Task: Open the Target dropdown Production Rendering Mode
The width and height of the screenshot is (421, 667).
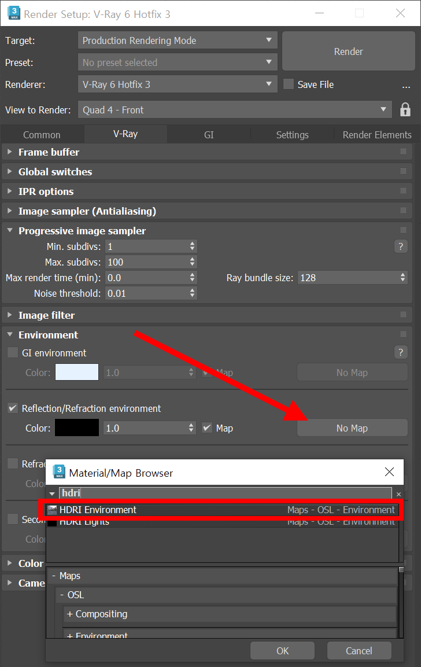Action: pos(178,40)
